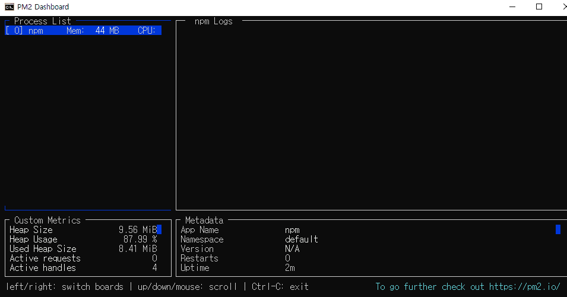Focus the Process List panel title
This screenshot has height=297, width=567.
pos(42,21)
